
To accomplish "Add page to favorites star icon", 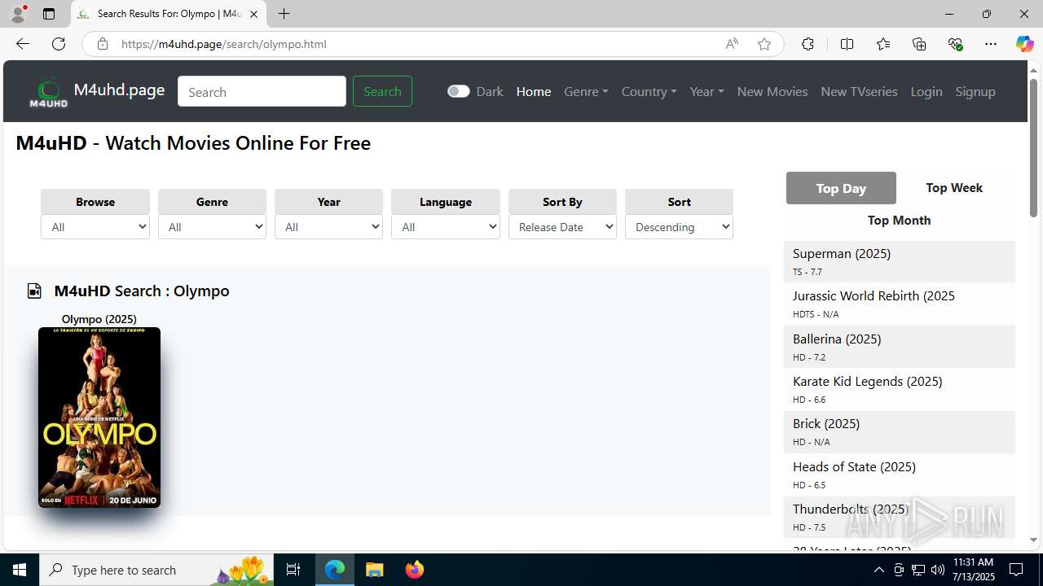I will 764,44.
